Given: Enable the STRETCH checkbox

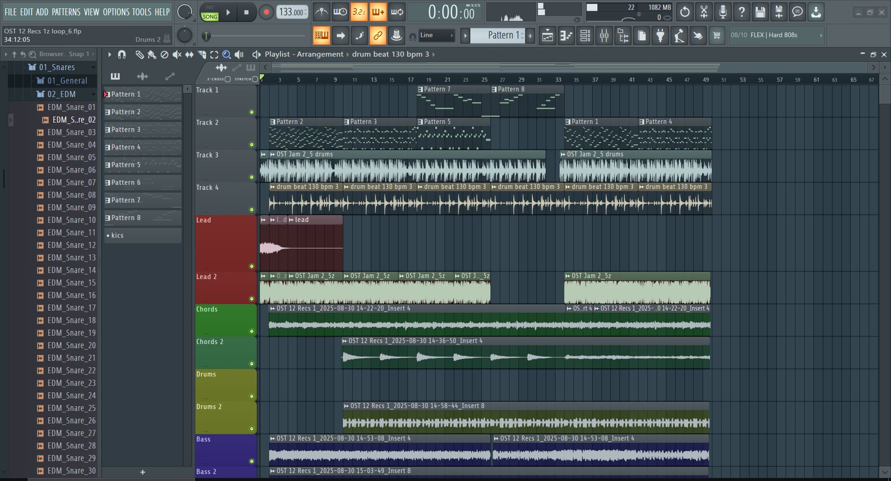Looking at the screenshot, I should tap(255, 79).
